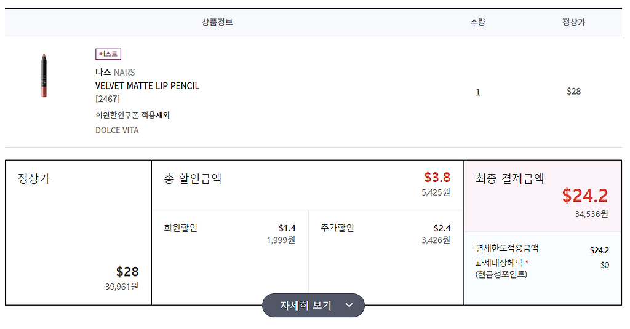This screenshot has height=329, width=630.
Task: Click the 과세대상혜택 label
Action: [x=499, y=263]
